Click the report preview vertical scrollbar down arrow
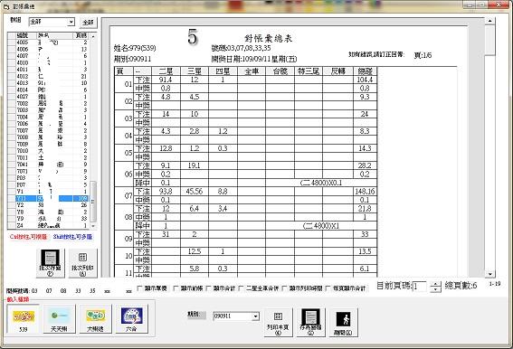Image resolution: width=513 pixels, height=349 pixels. tap(489, 274)
